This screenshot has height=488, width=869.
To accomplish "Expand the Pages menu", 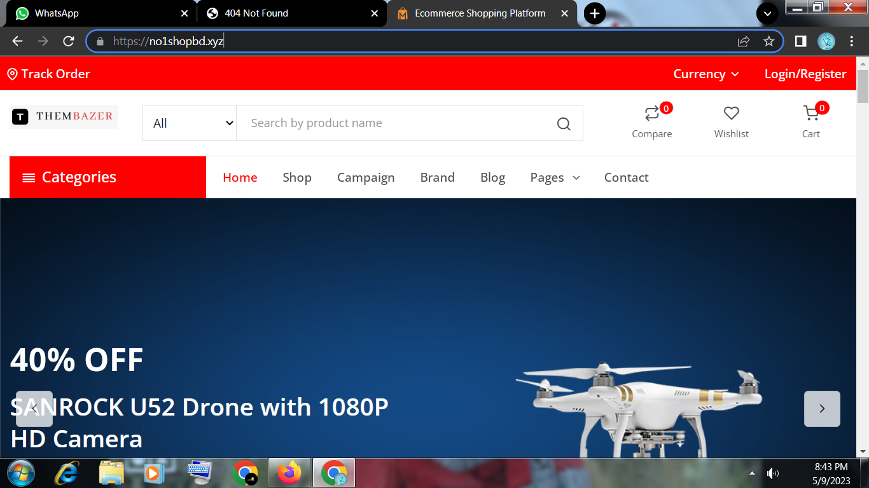I will (555, 178).
